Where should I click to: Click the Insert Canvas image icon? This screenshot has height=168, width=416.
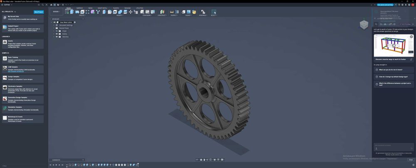click(x=188, y=12)
